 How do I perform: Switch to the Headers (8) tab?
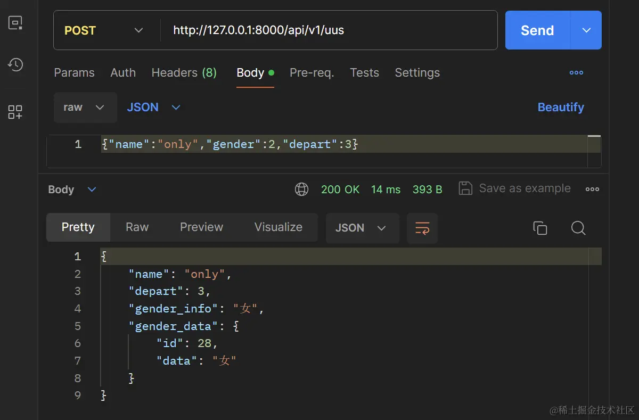[x=184, y=73]
